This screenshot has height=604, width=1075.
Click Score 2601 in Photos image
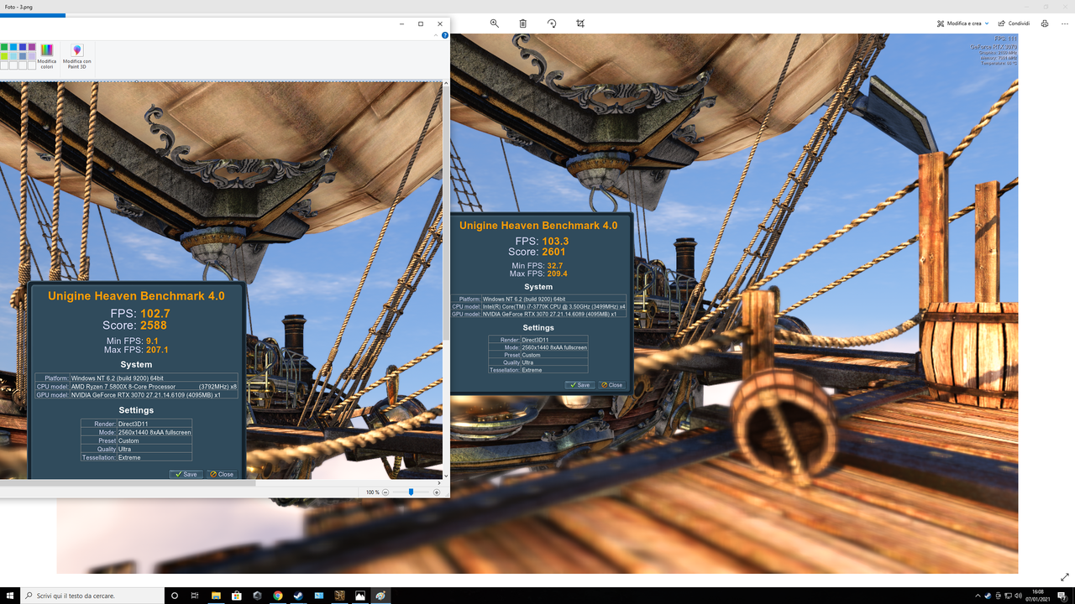553,252
